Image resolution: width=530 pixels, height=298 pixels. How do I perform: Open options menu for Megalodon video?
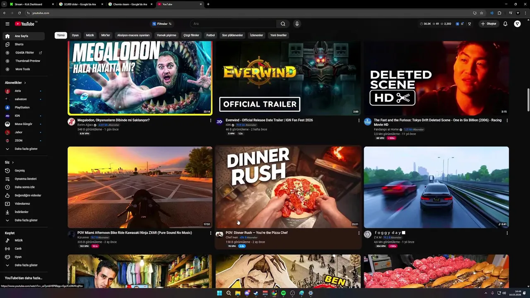[x=210, y=120]
